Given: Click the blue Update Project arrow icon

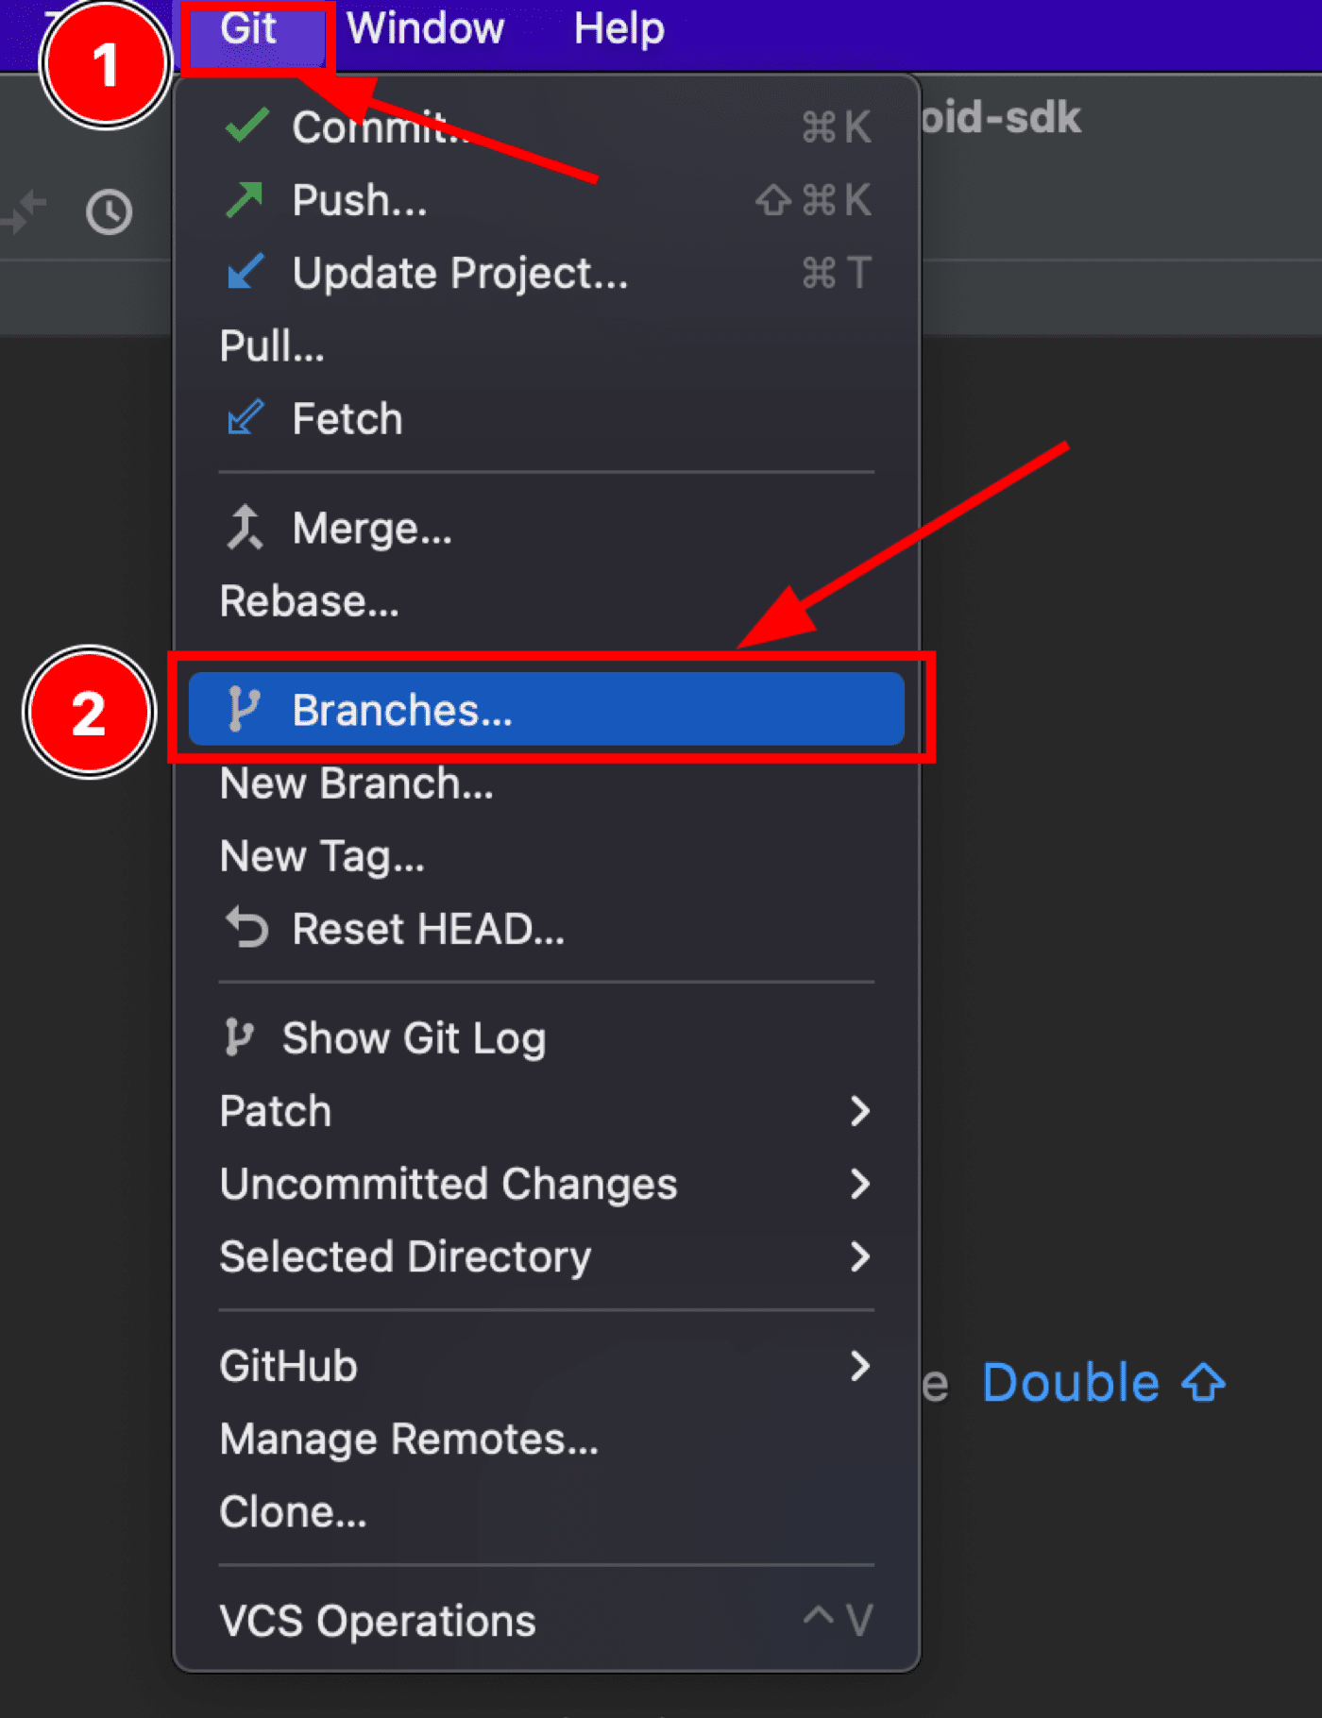Looking at the screenshot, I should [246, 272].
